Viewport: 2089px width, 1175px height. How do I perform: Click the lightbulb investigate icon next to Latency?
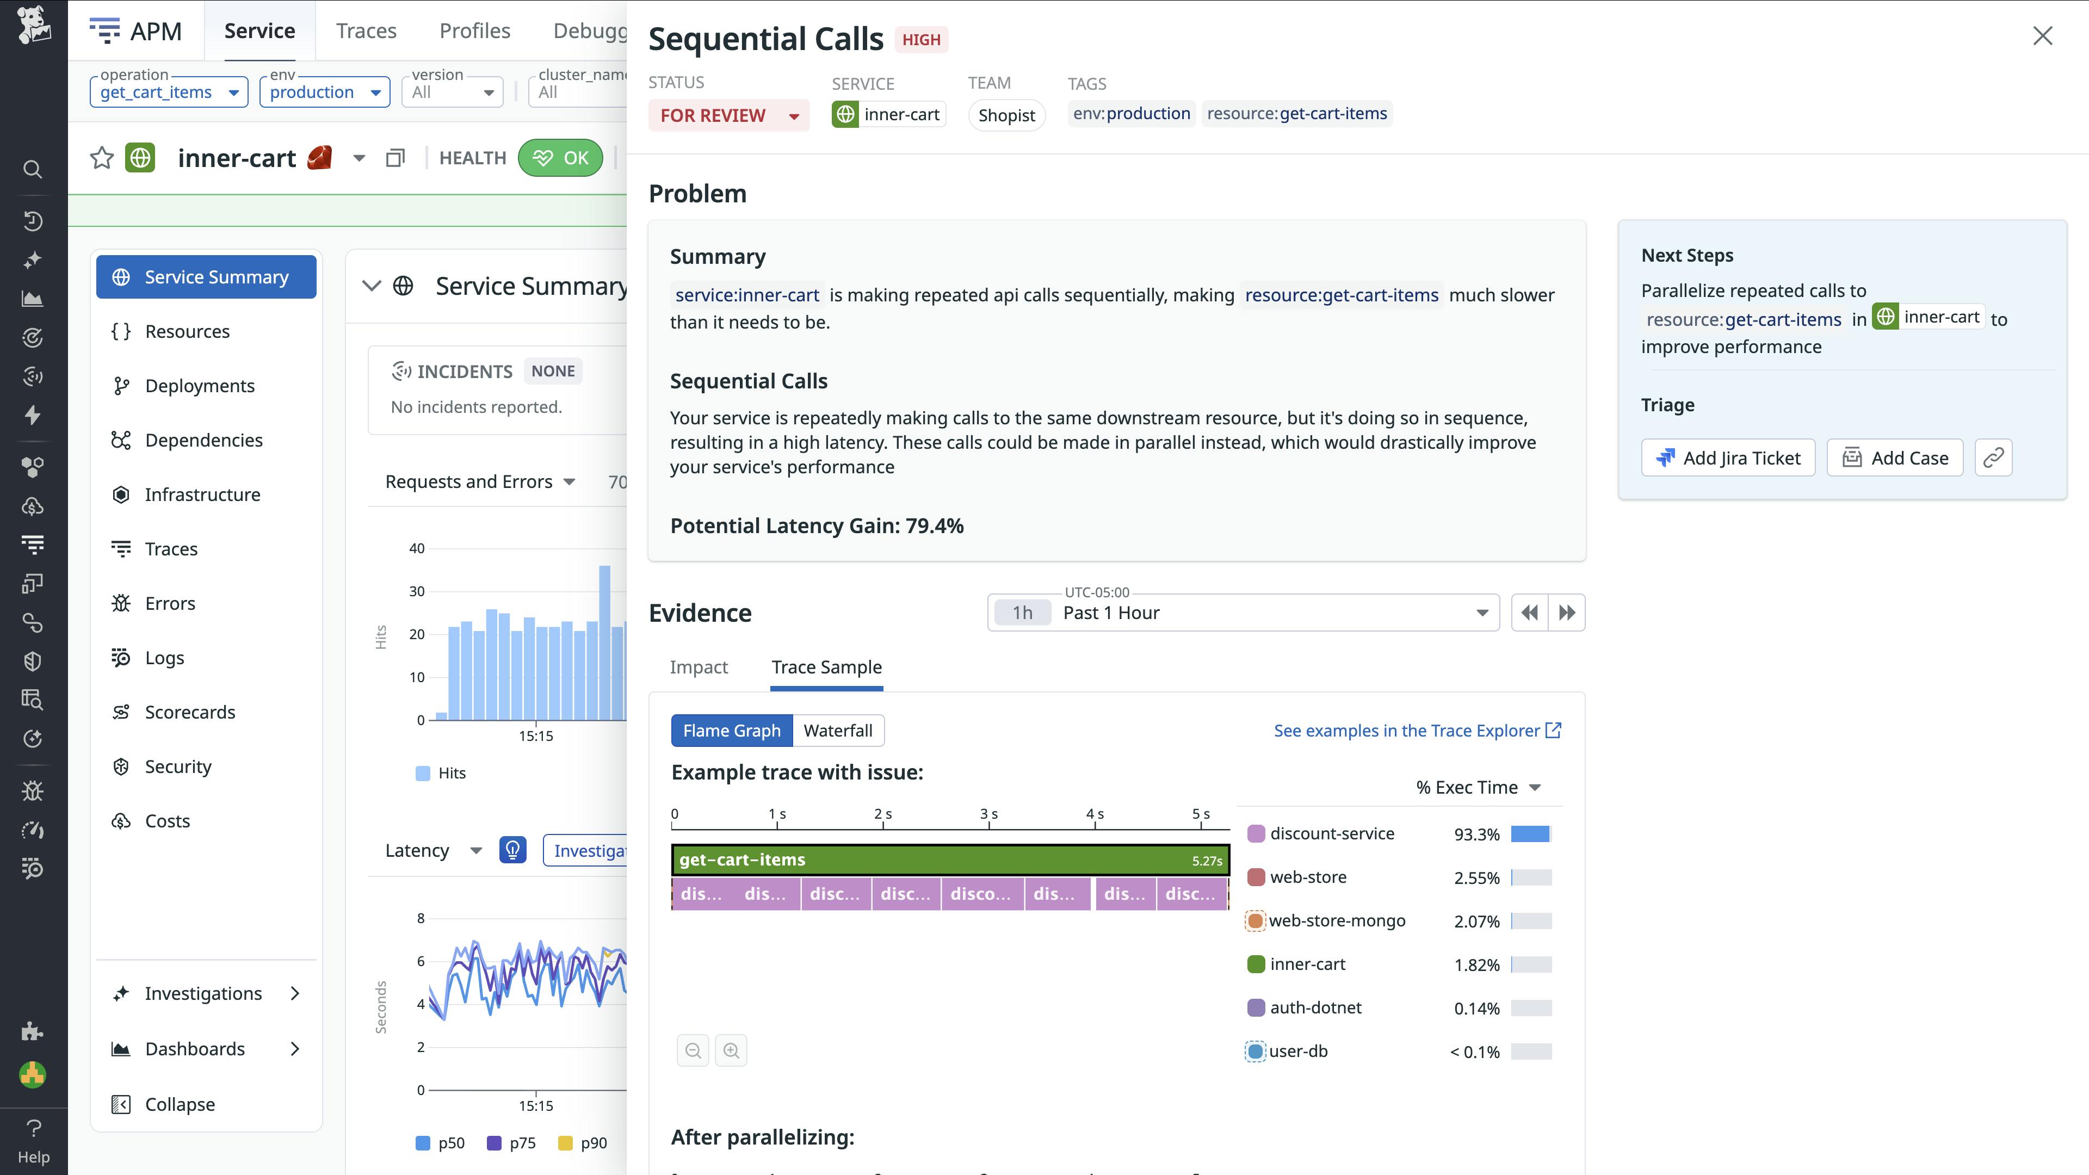coord(512,850)
